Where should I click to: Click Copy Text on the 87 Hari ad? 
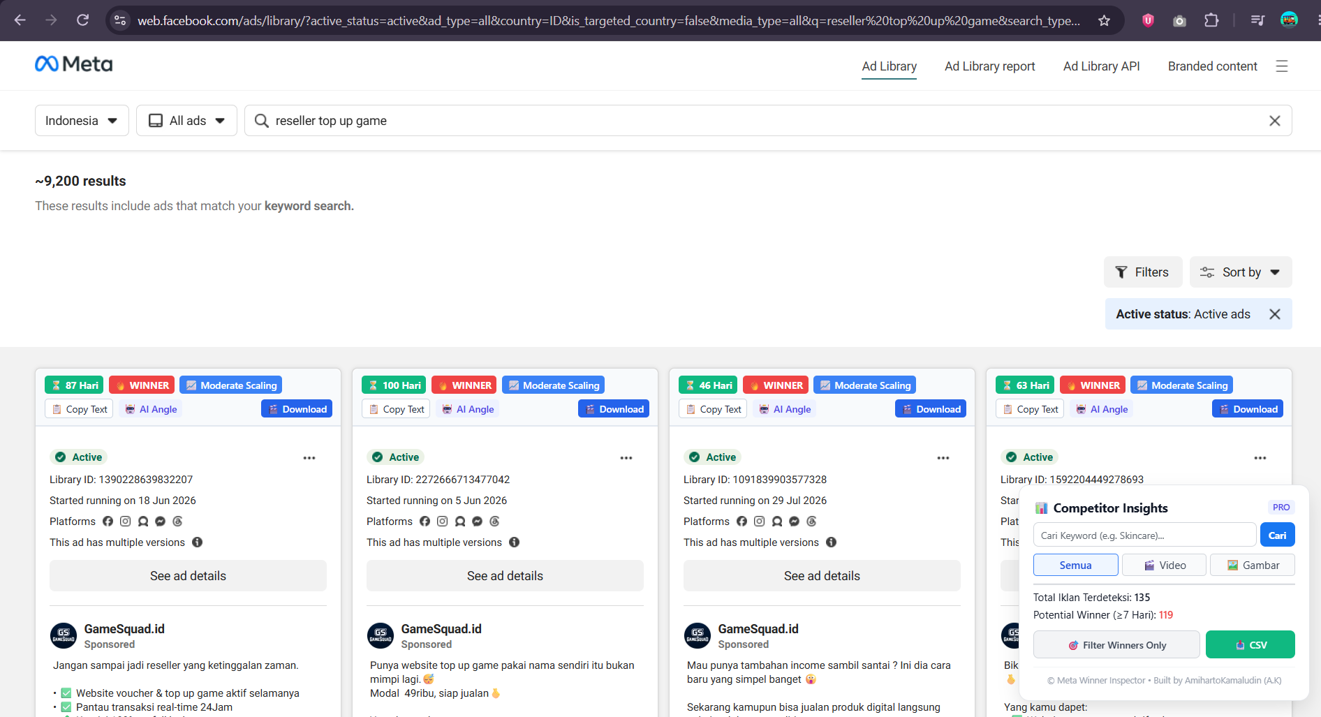78,409
